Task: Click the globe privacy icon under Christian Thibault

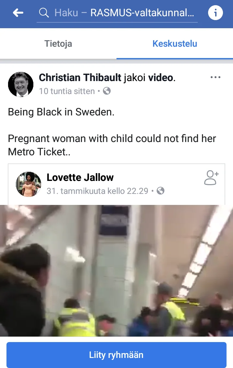Action: [107, 91]
